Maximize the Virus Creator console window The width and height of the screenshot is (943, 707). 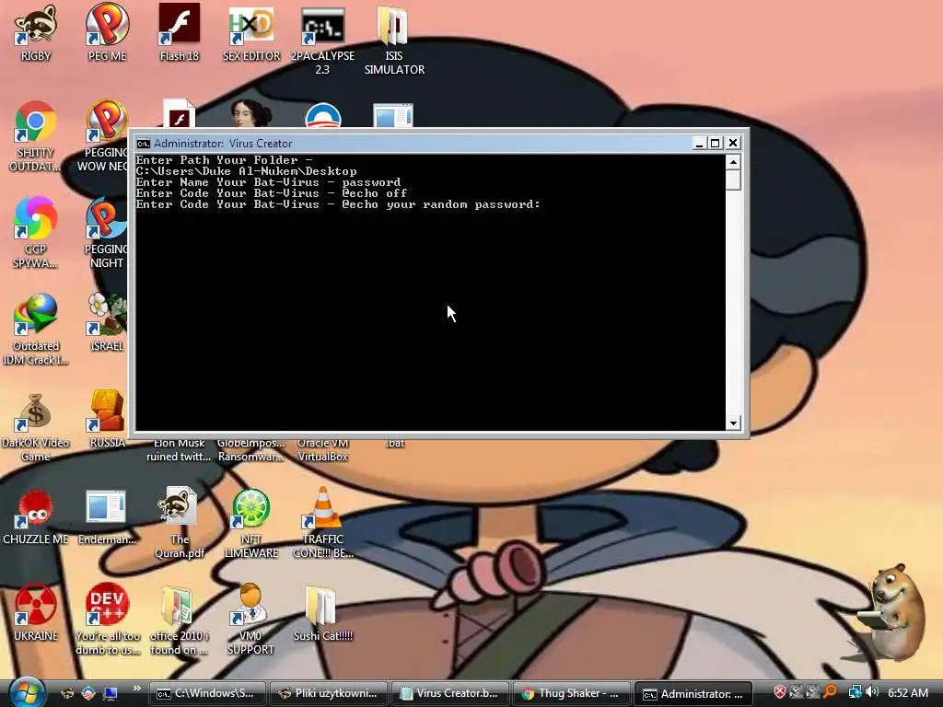pyautogui.click(x=715, y=143)
